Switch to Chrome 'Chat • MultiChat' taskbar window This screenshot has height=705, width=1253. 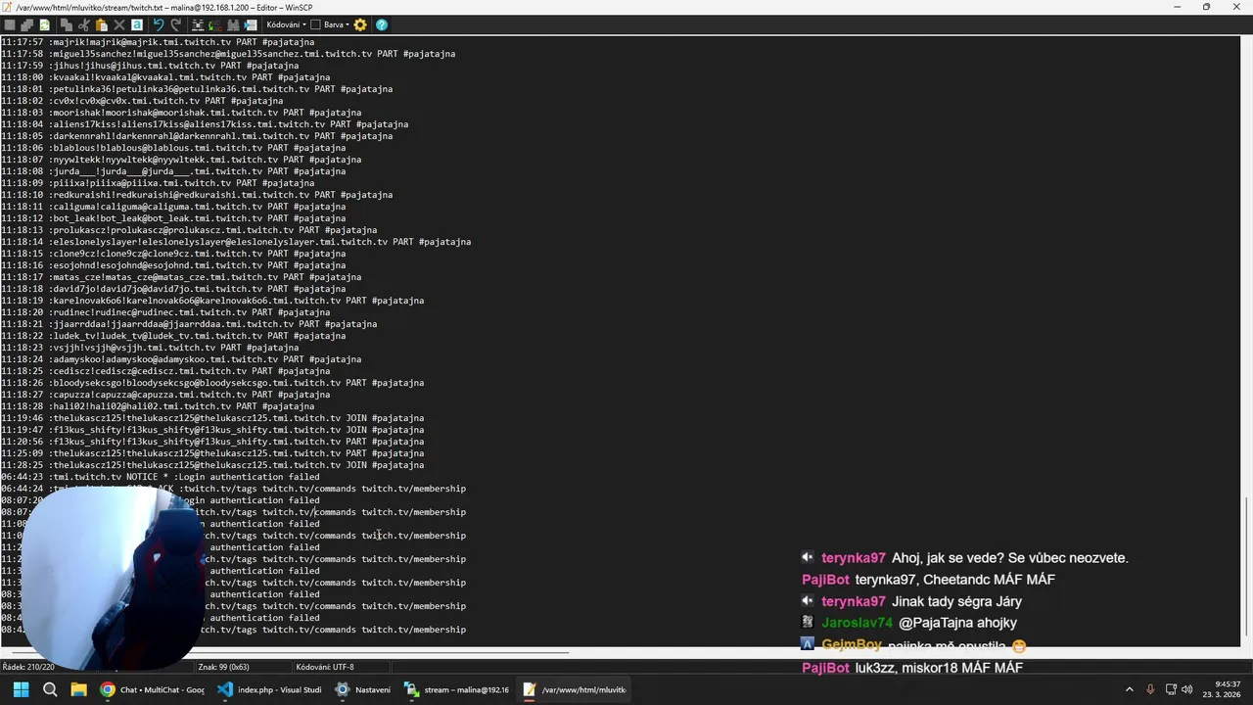coord(152,689)
